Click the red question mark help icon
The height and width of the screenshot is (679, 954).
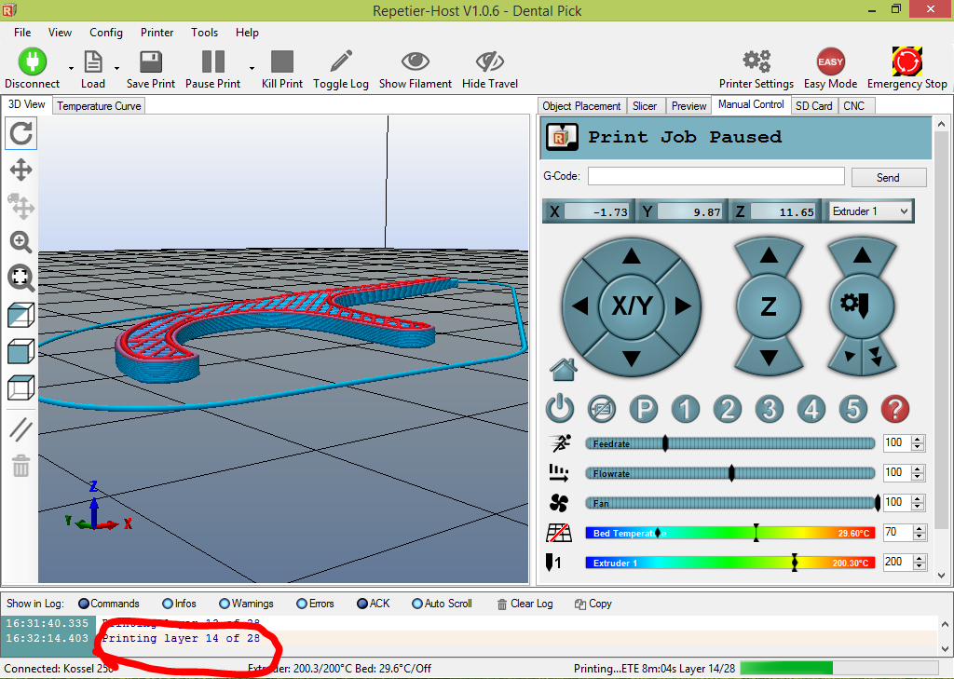(895, 409)
